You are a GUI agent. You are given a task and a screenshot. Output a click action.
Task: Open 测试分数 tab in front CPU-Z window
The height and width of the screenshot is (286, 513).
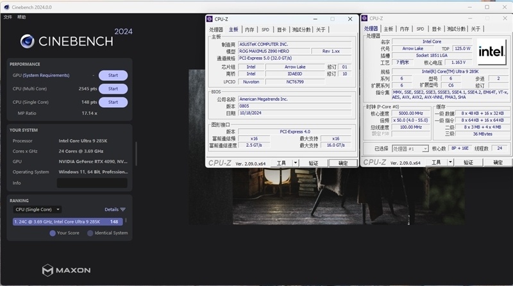pos(301,29)
